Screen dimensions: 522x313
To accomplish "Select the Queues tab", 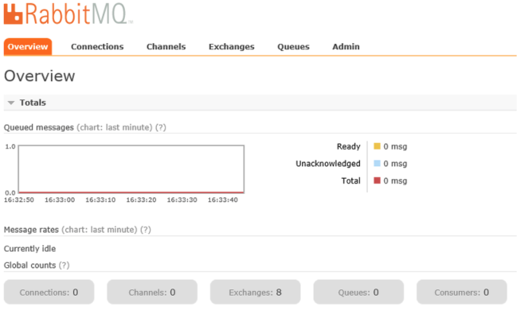I will pos(293,47).
